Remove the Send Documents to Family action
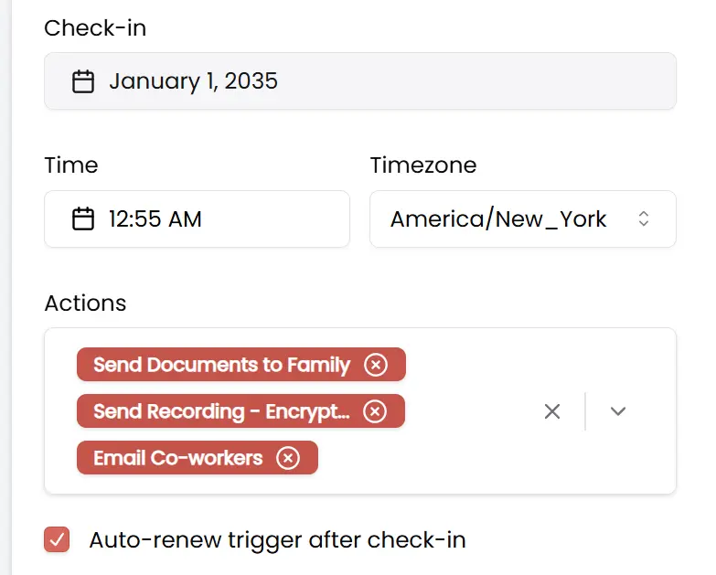This screenshot has height=575, width=716. click(x=376, y=365)
